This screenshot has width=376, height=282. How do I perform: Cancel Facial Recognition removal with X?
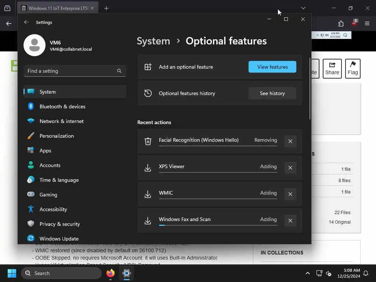pos(290,141)
